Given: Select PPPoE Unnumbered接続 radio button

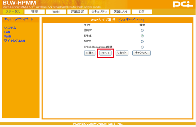Looking at the screenshot, I should point(142,47).
